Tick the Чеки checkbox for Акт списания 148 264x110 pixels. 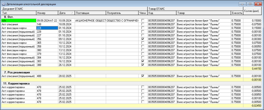click(x=143, y=24)
